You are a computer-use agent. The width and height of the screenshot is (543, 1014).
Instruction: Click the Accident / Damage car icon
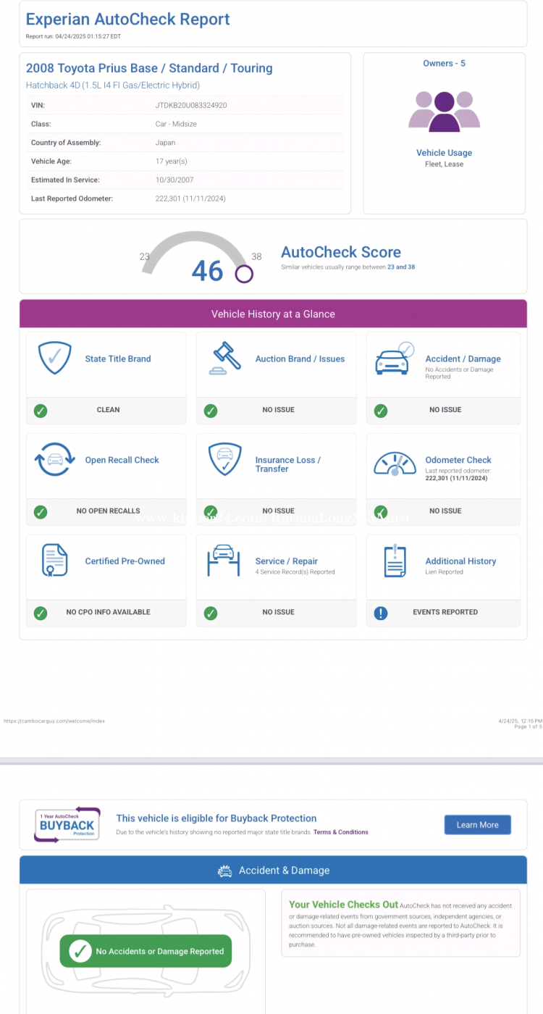point(395,359)
